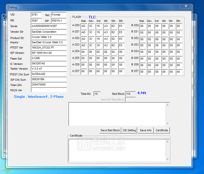Viewport: 204px width, 174px height.
Task: Select the Bad Block count field
Action: (x=130, y=94)
